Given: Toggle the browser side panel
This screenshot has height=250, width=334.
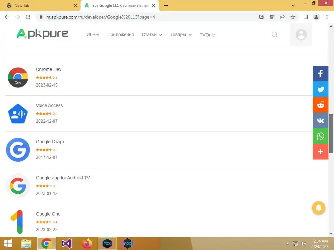Looking at the screenshot, I should (306, 17).
